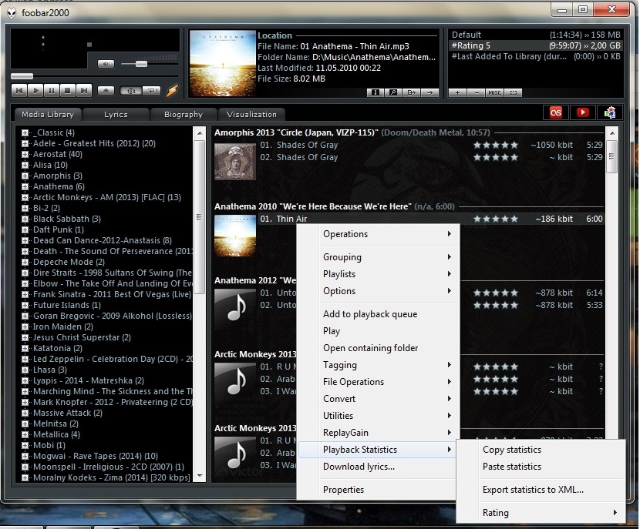The height and width of the screenshot is (529, 640).
Task: Click the MISC button under playlists
Action: [494, 92]
